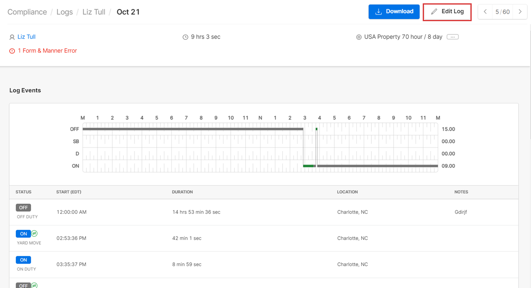Open Liz Tull driver profile link

tap(27, 37)
